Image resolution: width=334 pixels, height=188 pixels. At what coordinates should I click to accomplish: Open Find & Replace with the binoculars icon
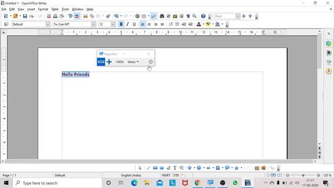[x=162, y=16]
